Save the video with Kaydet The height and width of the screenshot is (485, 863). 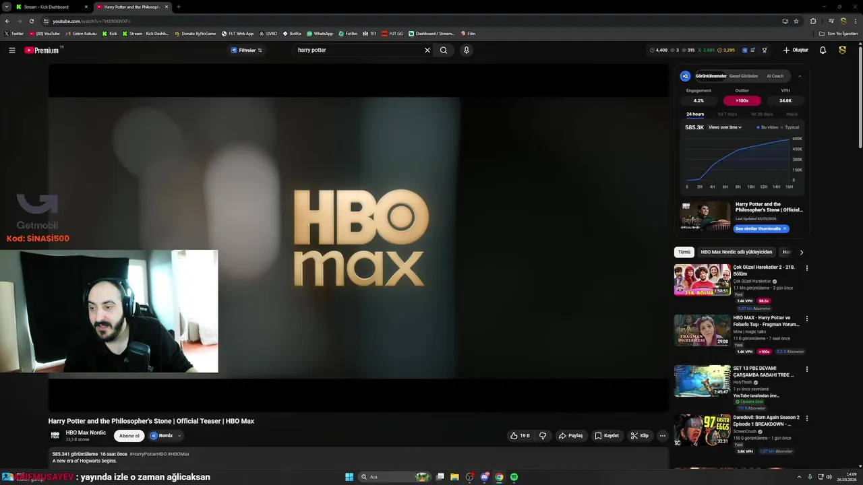pyautogui.click(x=607, y=436)
